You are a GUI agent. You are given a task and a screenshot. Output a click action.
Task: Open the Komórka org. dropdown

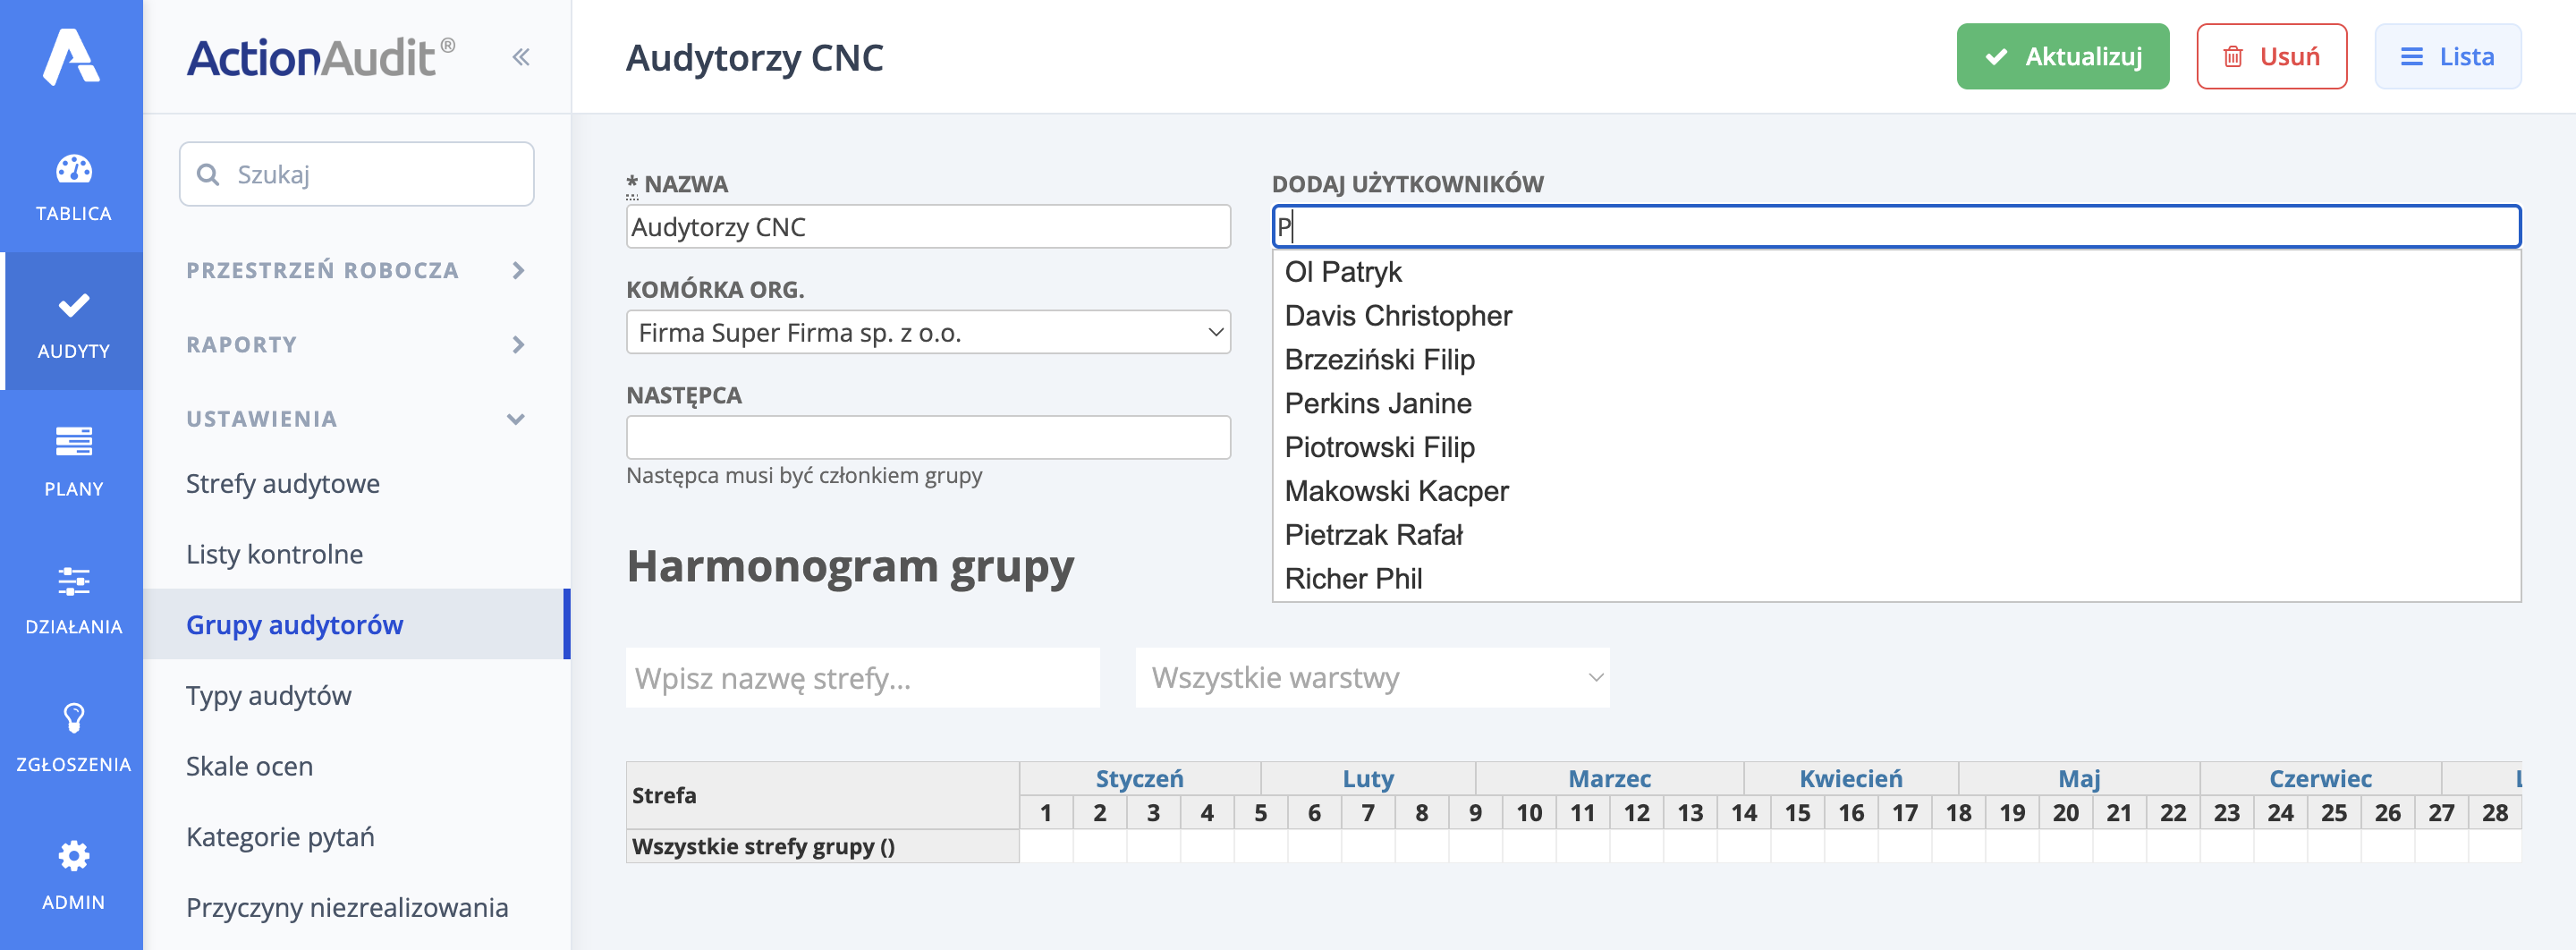click(927, 332)
